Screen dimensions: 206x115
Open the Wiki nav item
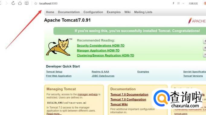click(x=127, y=12)
